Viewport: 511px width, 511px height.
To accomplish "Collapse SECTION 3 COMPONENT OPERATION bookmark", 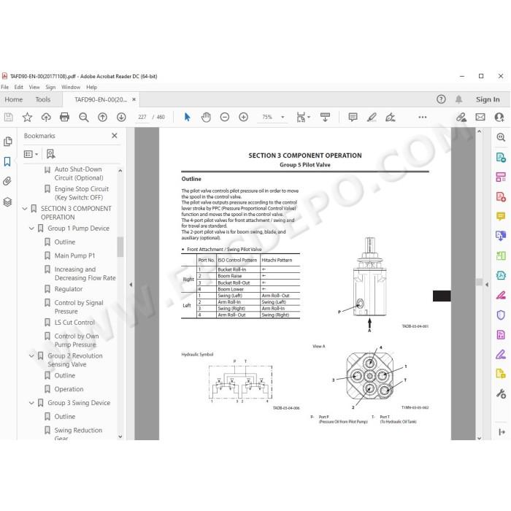I will click(x=24, y=209).
